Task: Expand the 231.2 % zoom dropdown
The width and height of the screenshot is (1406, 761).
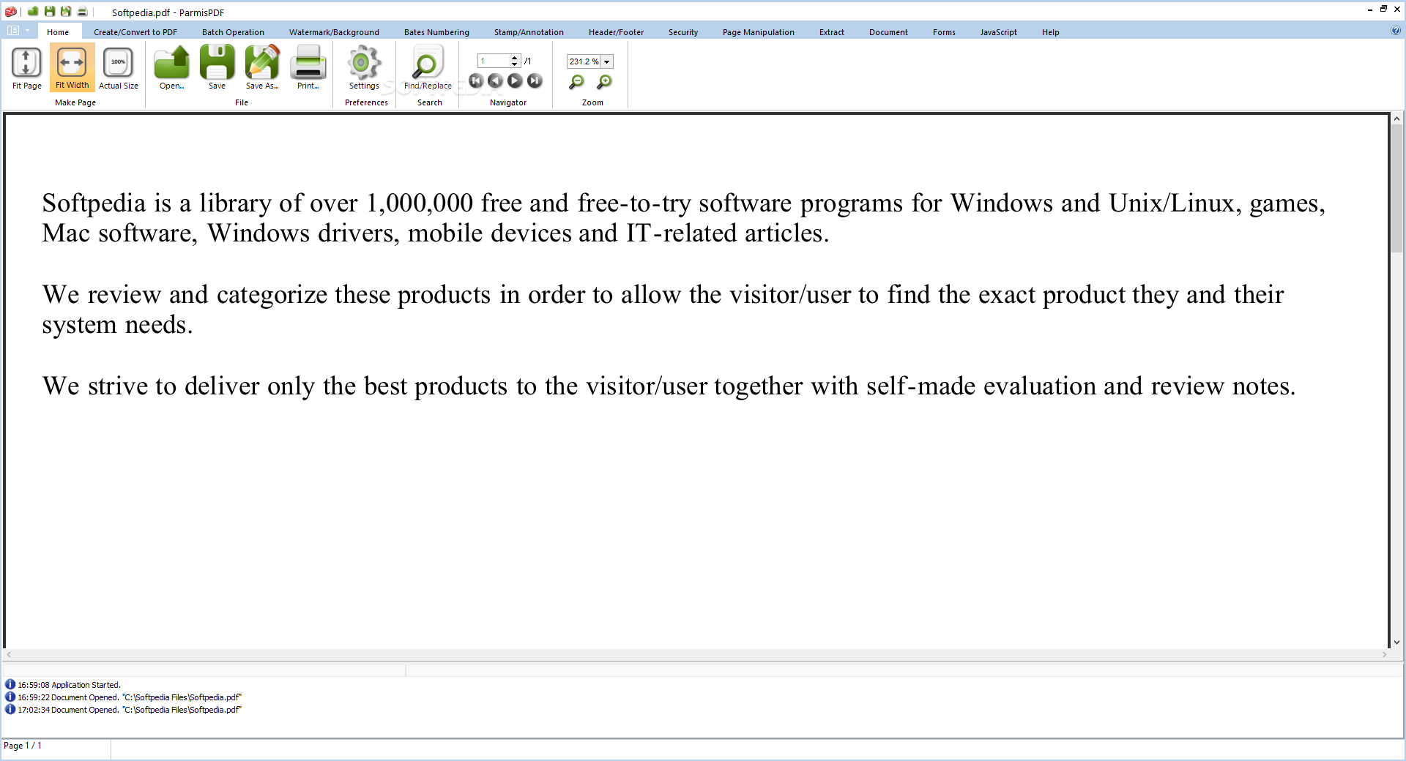Action: coord(607,61)
